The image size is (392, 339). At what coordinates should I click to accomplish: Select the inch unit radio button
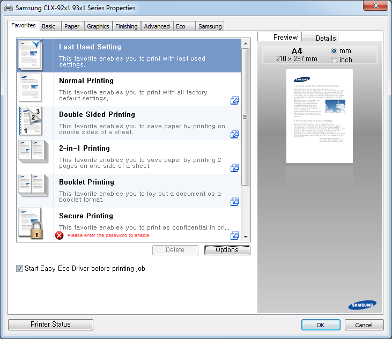point(334,60)
